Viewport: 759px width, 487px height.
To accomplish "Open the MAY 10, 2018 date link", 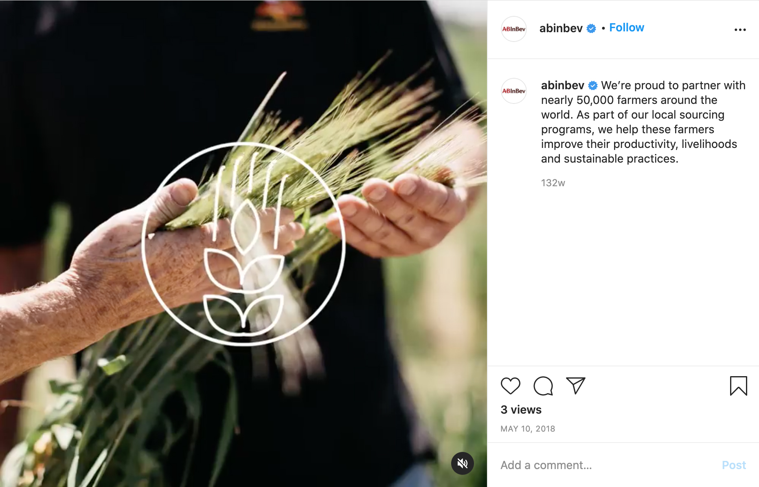I will click(528, 429).
